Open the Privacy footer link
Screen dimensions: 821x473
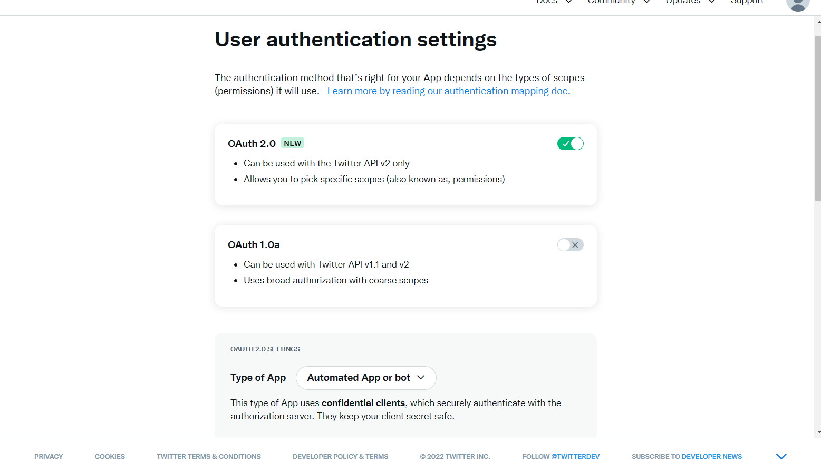49,457
